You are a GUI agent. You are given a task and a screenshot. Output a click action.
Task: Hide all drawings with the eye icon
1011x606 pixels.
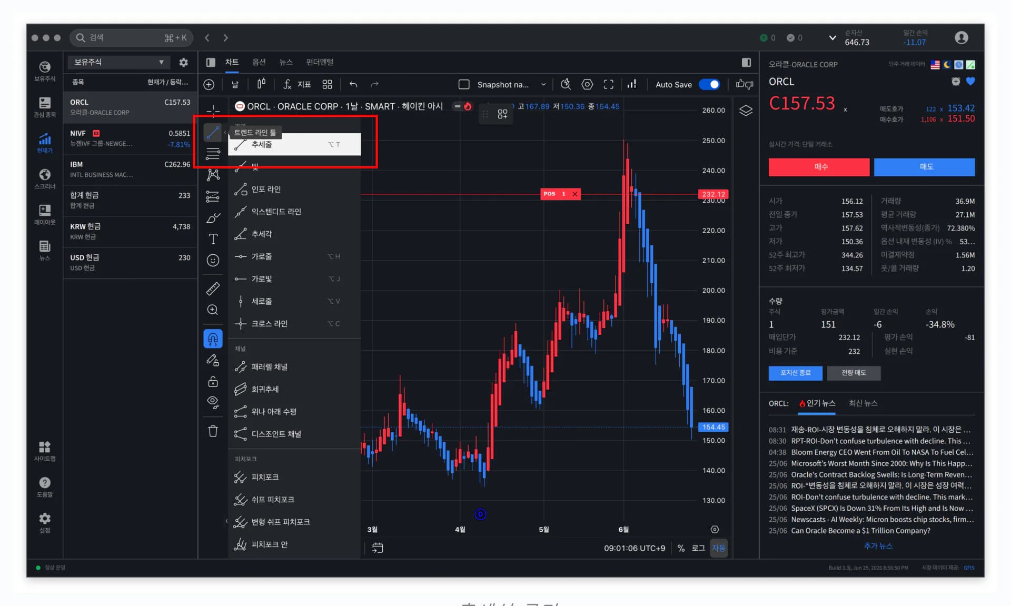click(213, 403)
